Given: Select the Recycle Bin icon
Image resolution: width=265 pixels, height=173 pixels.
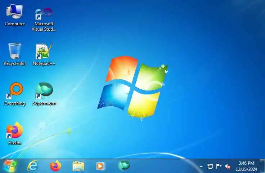Looking at the screenshot, I should (x=15, y=54).
